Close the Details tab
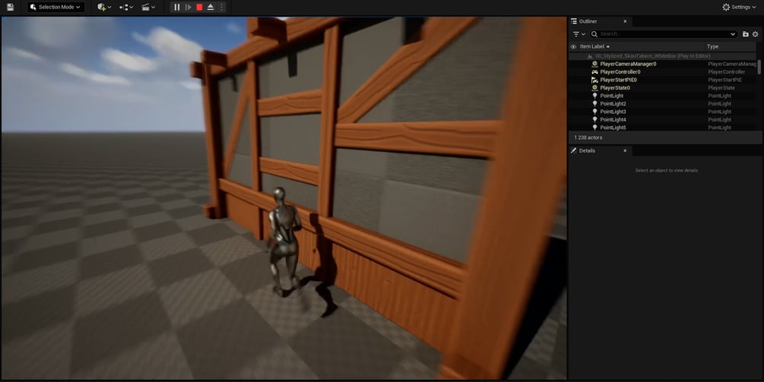764x382 pixels. [x=625, y=151]
